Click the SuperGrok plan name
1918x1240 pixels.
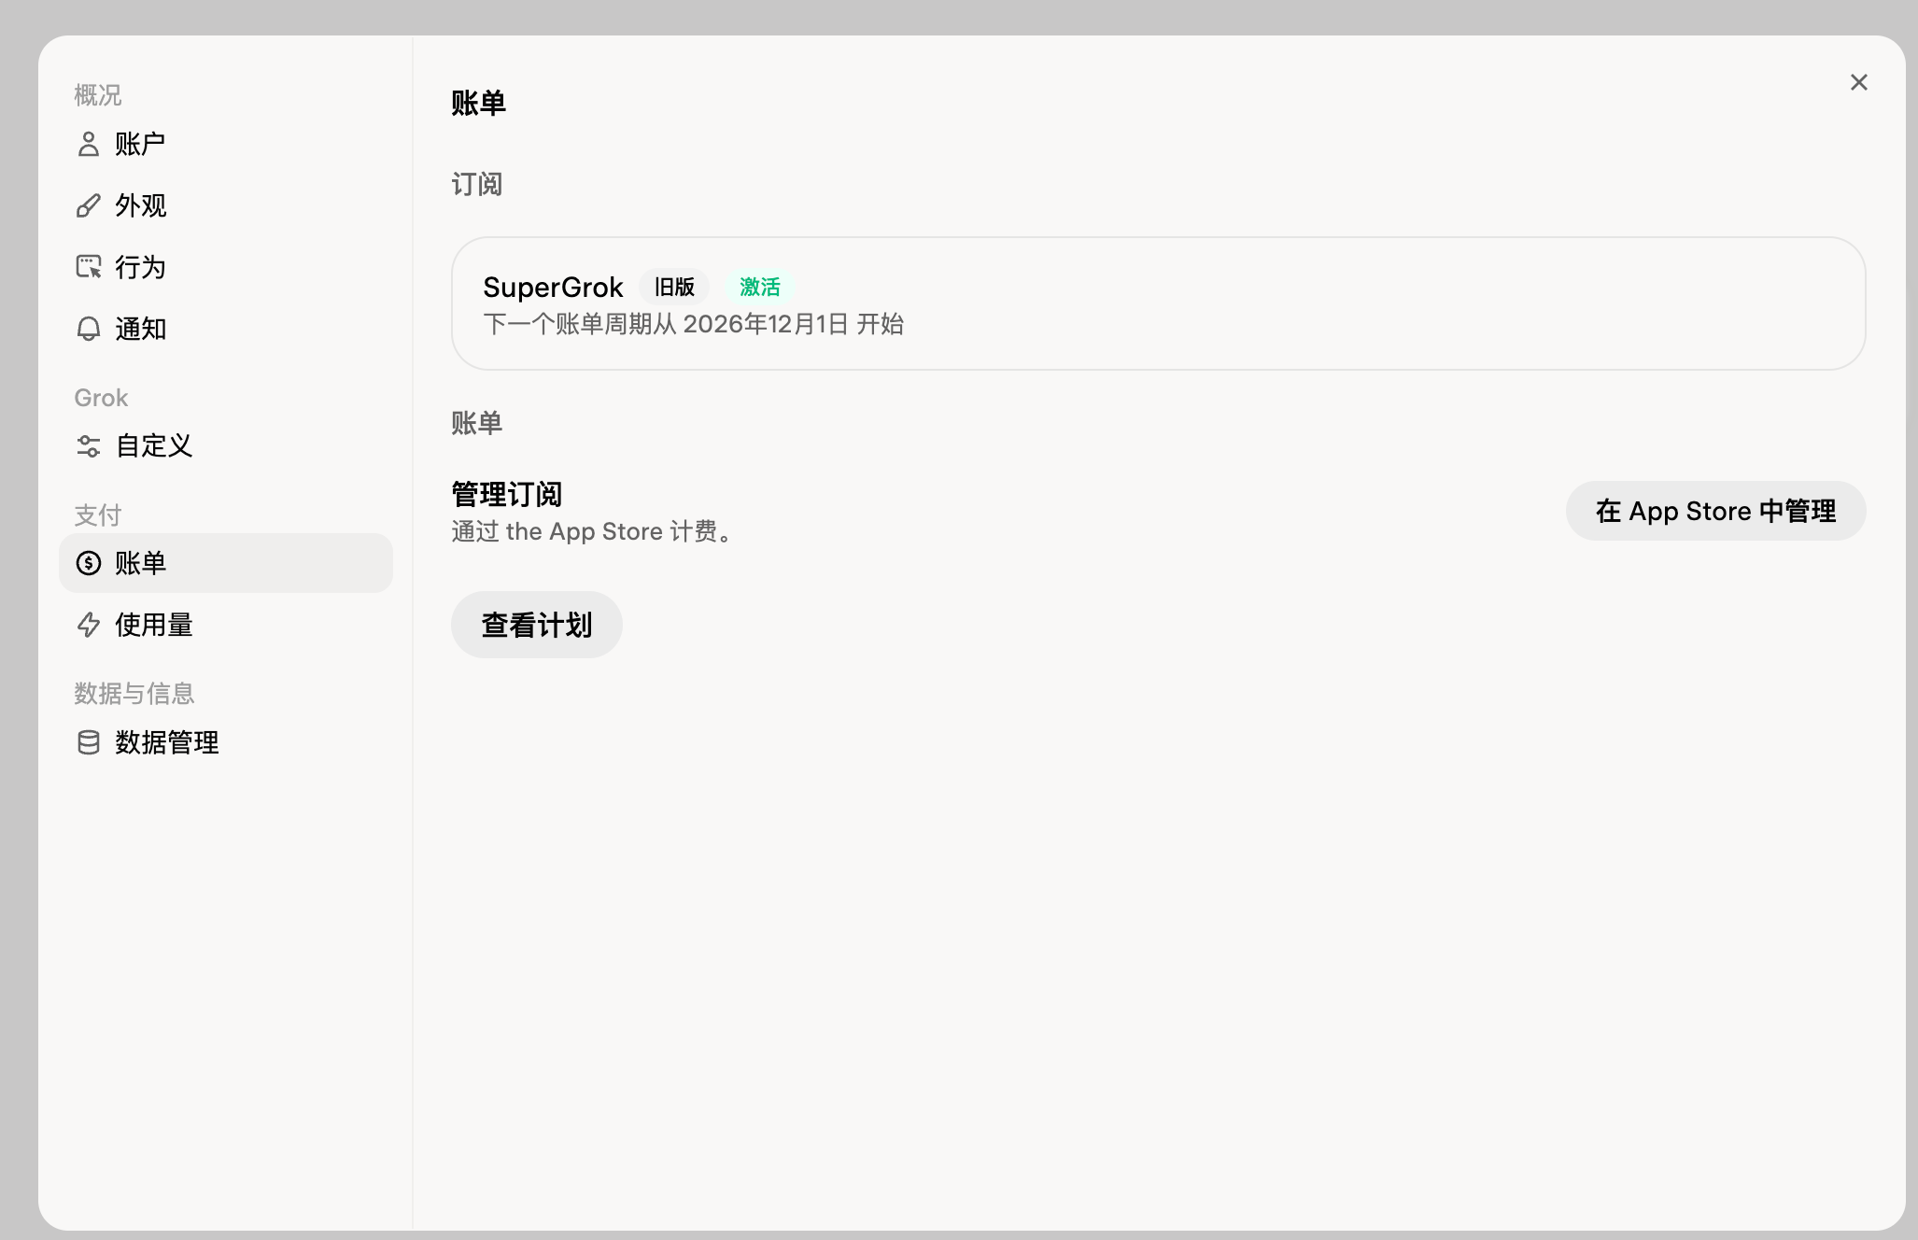(x=553, y=287)
